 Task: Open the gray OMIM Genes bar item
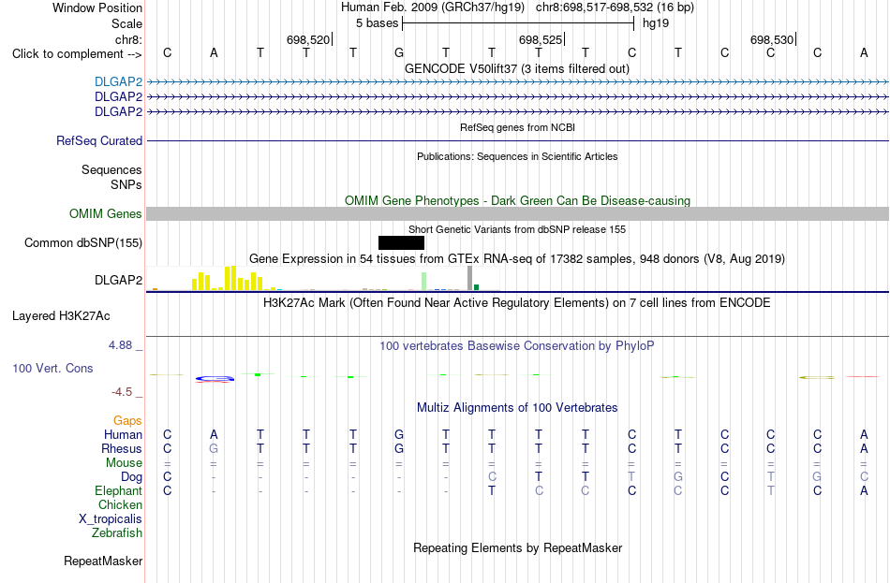(x=518, y=213)
